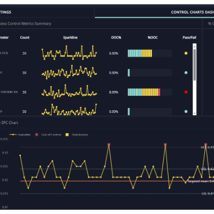Click the SPC Chart panel heading
This screenshot has height=214, width=214.
click(x=9, y=123)
